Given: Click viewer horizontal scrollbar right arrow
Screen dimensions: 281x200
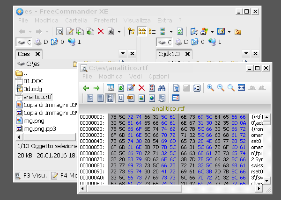Looking at the screenshot, I should point(259,189).
